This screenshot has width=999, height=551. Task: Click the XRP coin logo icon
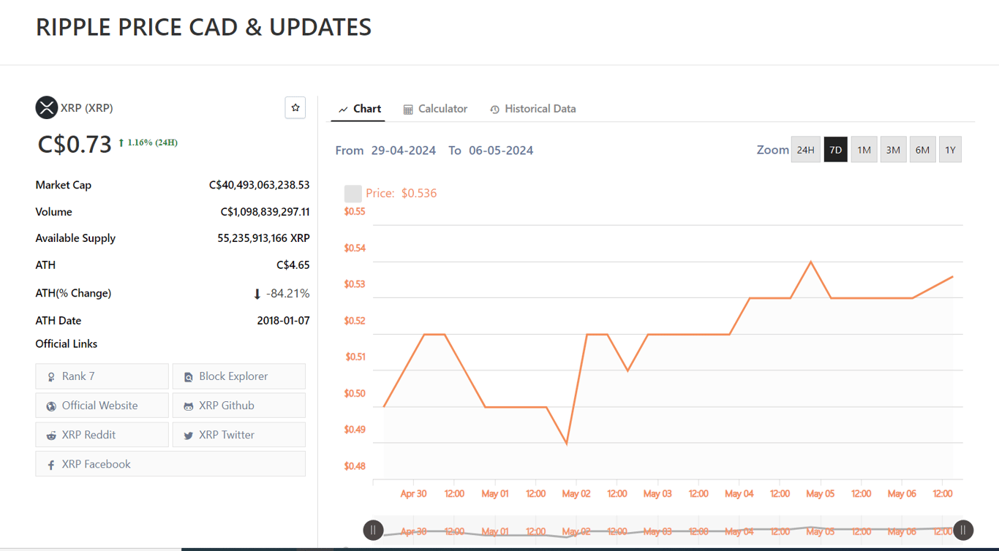47,107
